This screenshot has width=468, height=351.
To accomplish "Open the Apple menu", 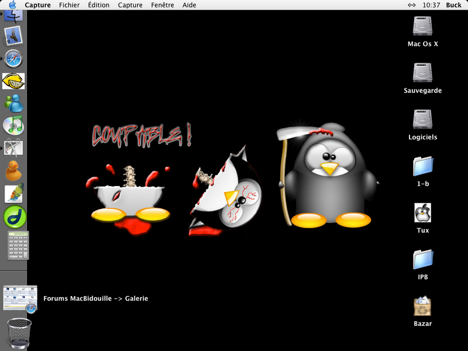I will tap(12, 5).
